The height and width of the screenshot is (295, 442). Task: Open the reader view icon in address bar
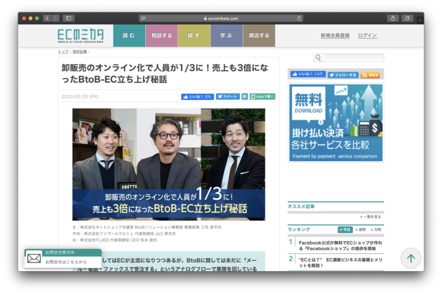click(143, 18)
